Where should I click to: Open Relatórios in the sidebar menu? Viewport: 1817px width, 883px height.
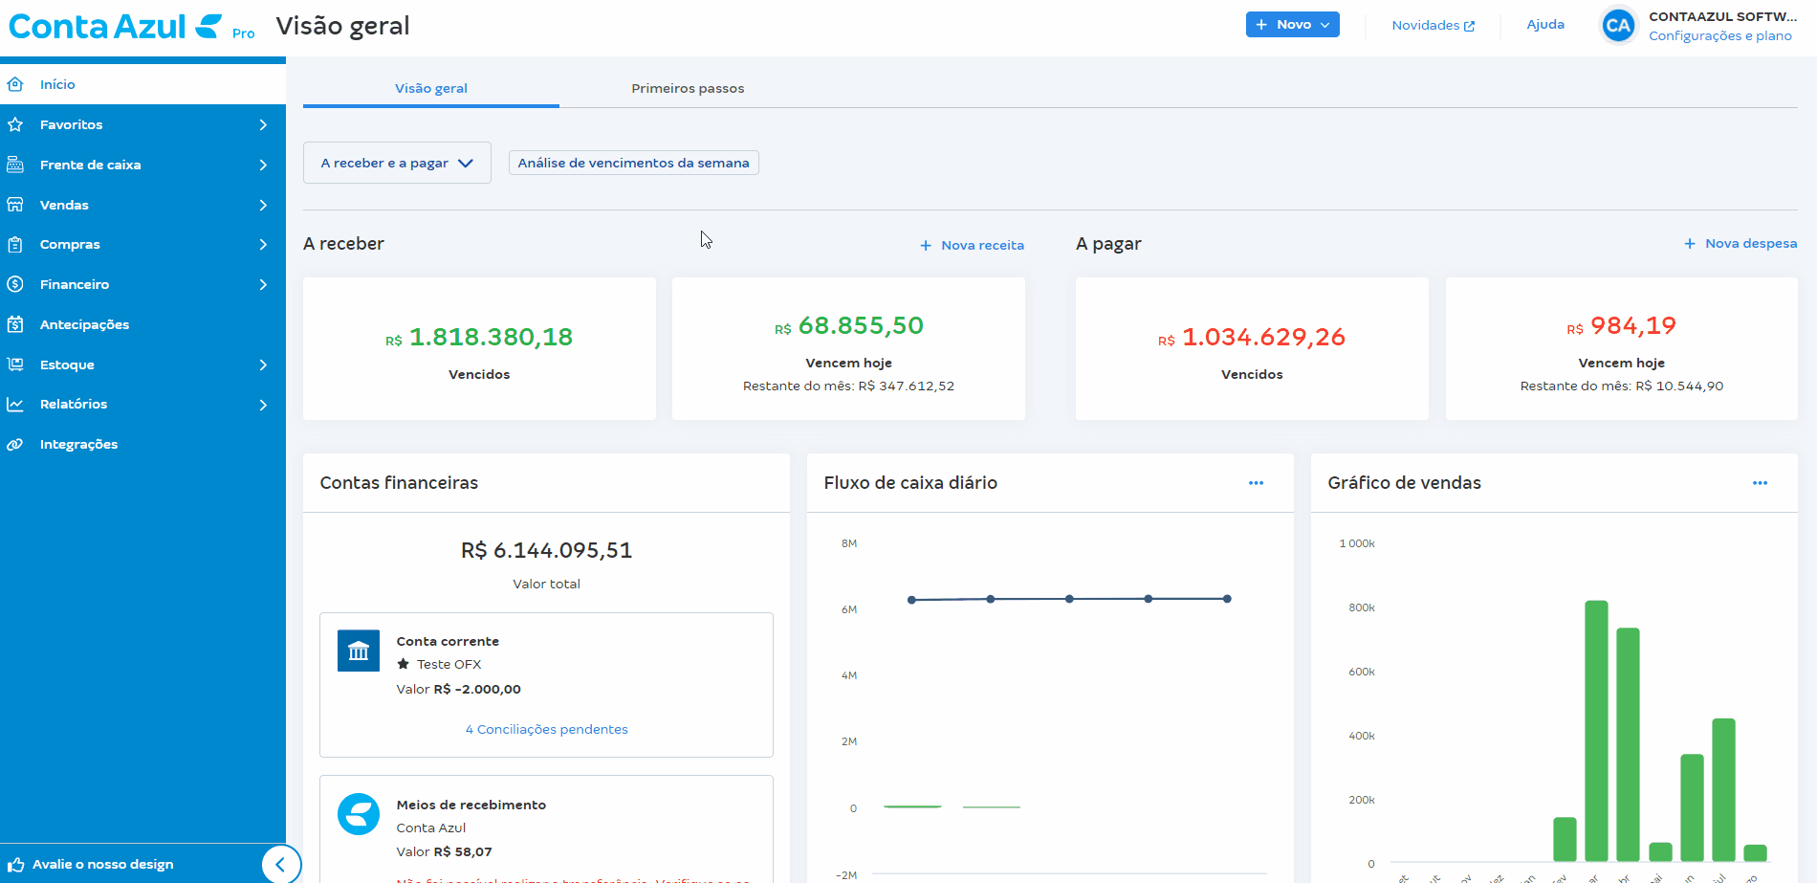142,404
